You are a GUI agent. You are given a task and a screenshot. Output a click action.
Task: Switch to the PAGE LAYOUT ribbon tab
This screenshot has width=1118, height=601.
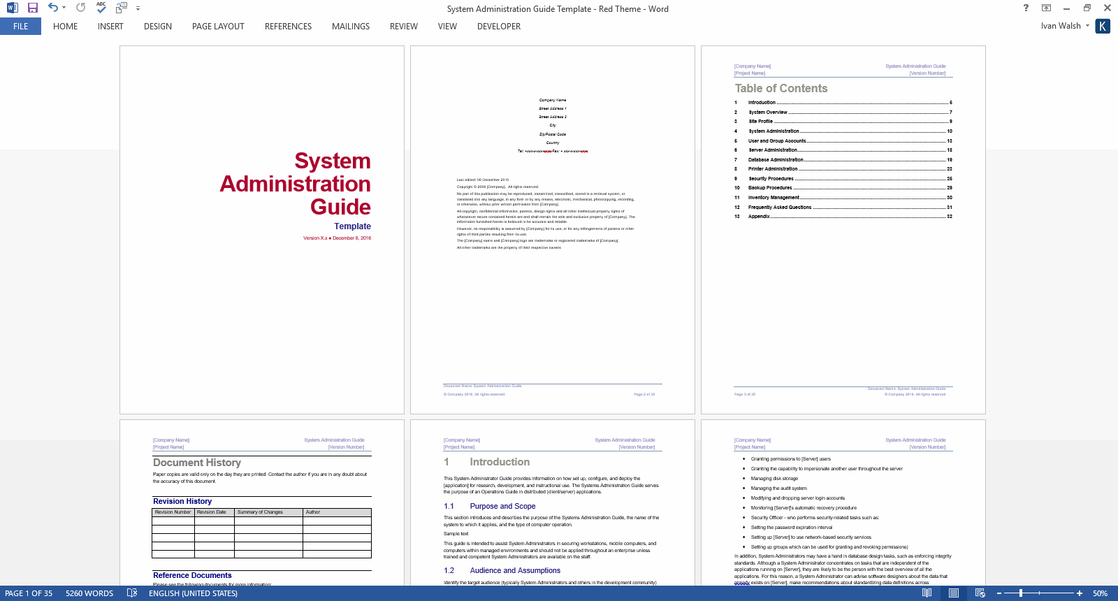[x=218, y=27]
